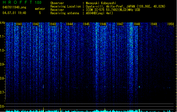Click the 1943 time marker
The height and width of the screenshot is (112, 177).
click(x=53, y=24)
